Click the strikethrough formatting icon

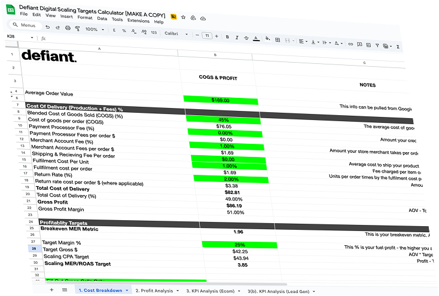246,38
